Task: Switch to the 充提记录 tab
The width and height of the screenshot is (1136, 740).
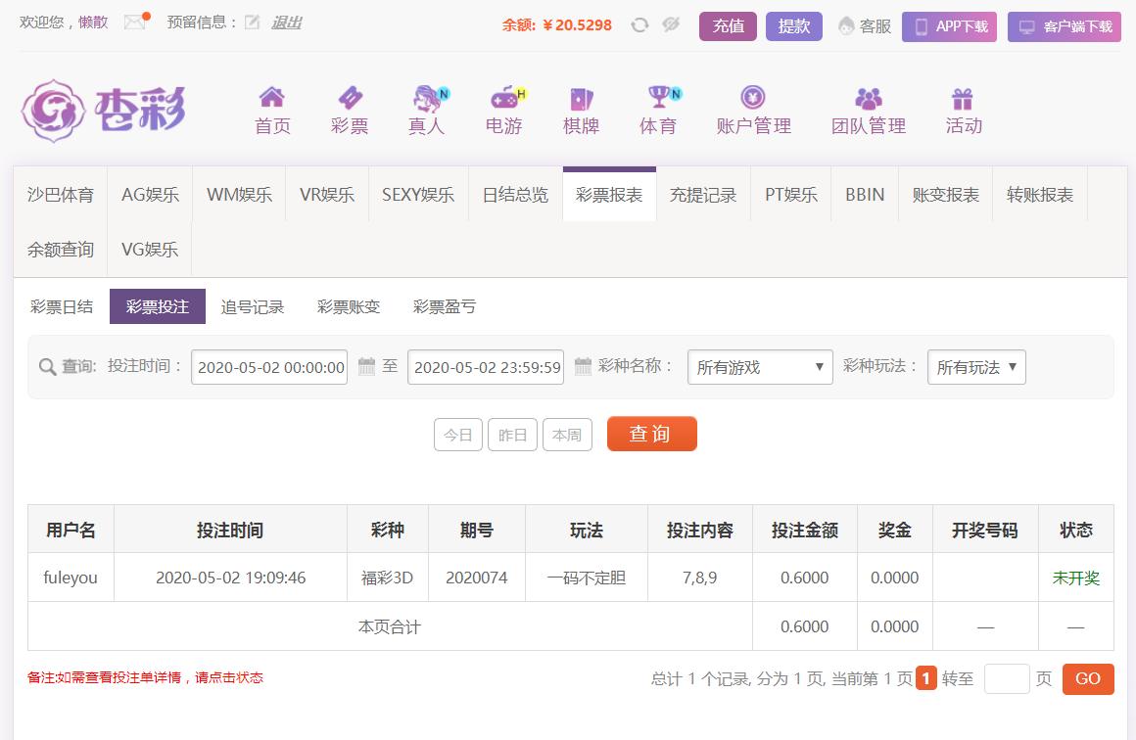Action: tap(703, 195)
